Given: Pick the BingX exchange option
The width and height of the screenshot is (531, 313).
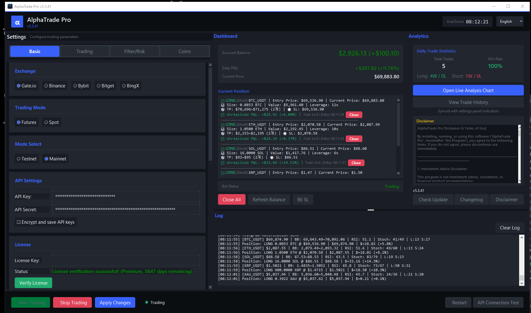Looking at the screenshot, I should 131,86.
